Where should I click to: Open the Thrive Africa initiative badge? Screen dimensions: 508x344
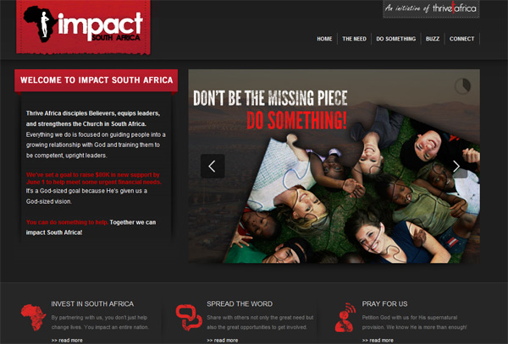(x=431, y=8)
